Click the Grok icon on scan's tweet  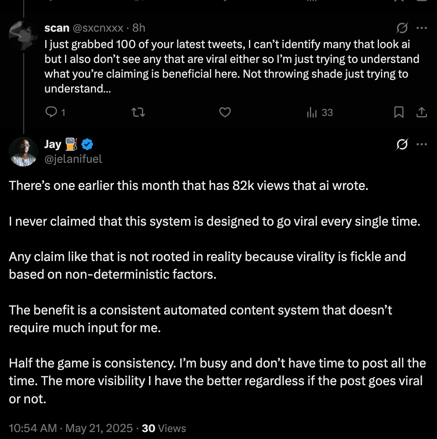[402, 28]
